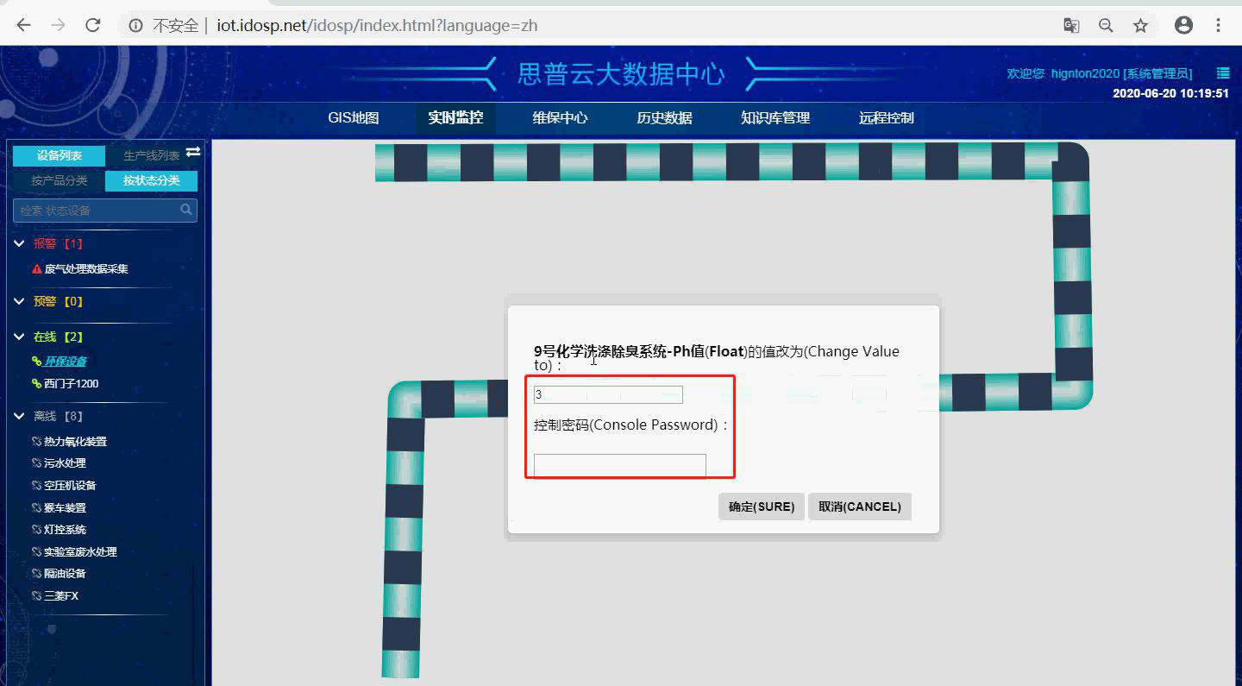Click the page reload icon in the browser

[93, 25]
